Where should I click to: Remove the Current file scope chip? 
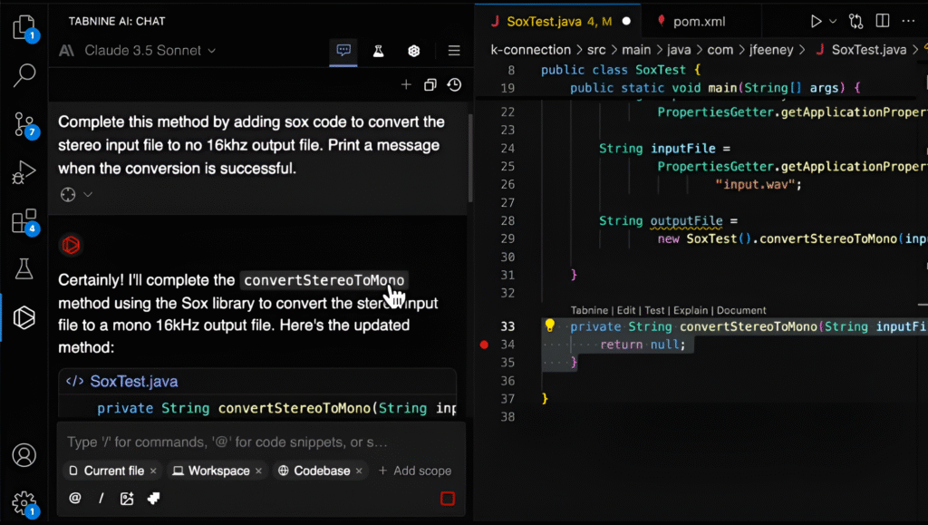tap(153, 472)
